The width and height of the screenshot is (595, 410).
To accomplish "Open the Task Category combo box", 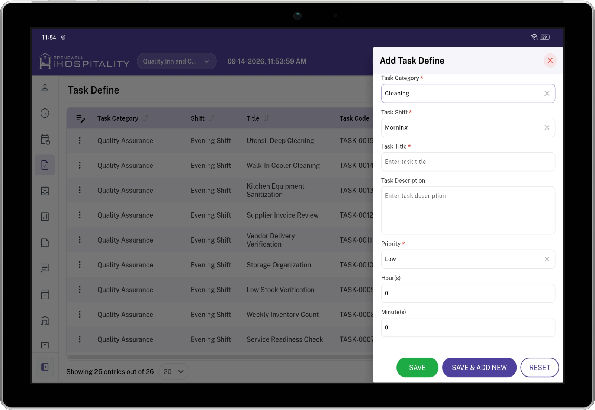I will [468, 94].
